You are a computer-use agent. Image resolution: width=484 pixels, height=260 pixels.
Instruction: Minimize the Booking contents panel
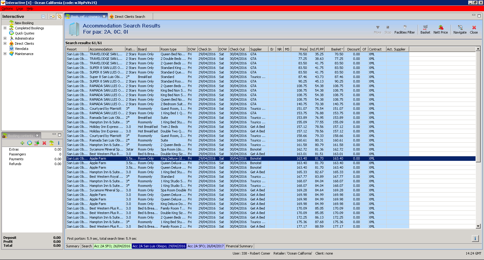54,135
